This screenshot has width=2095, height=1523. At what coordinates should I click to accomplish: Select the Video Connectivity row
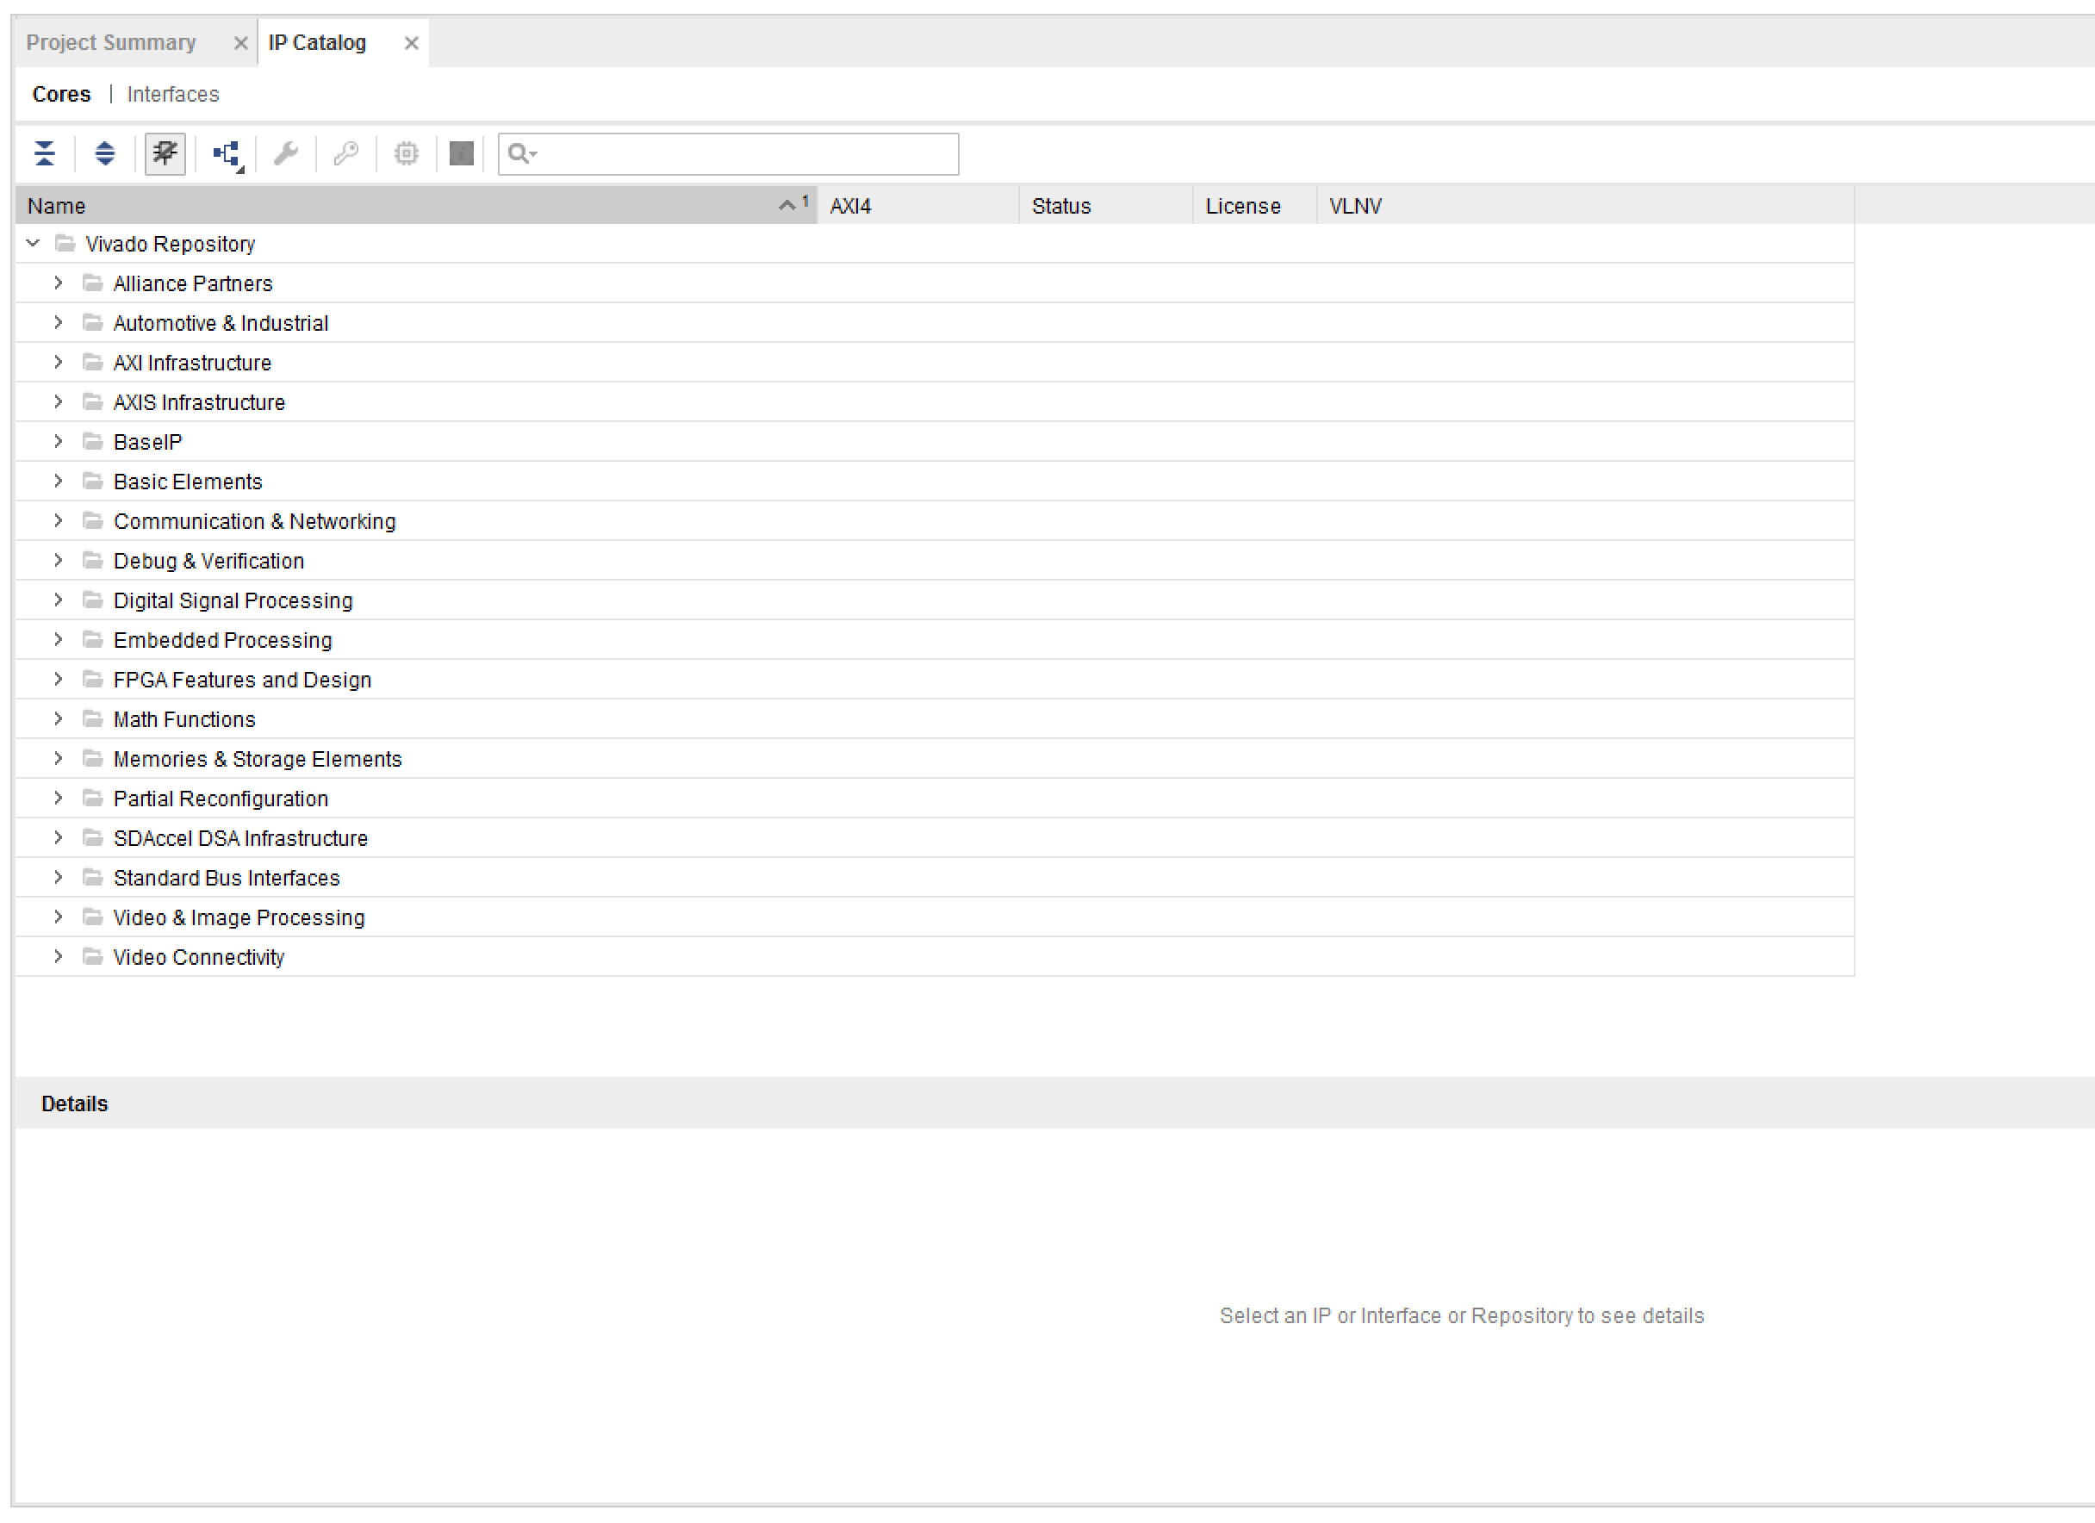point(935,958)
